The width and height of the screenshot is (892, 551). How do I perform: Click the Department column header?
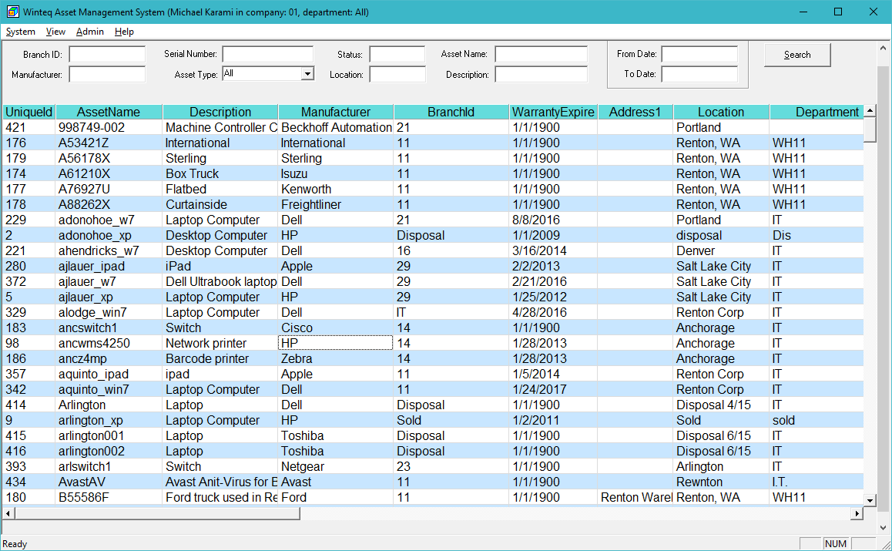click(817, 113)
